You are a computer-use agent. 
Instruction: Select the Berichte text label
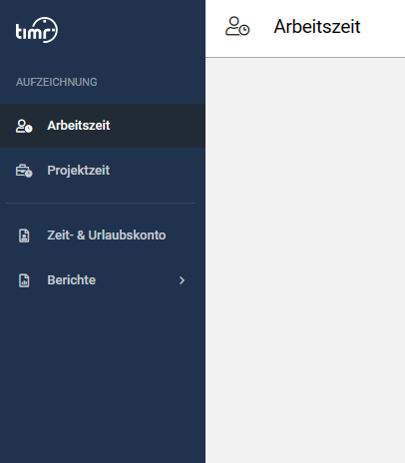(72, 280)
